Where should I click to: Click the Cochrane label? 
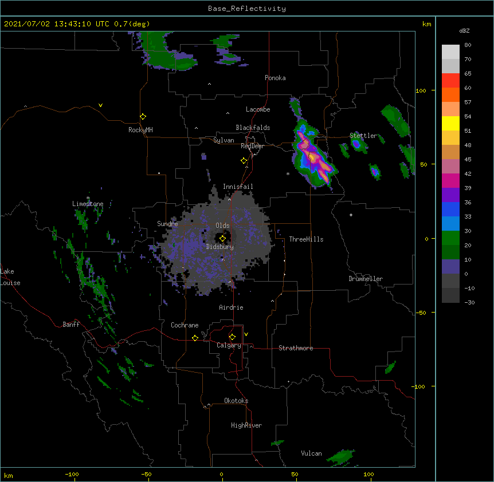pyautogui.click(x=185, y=325)
